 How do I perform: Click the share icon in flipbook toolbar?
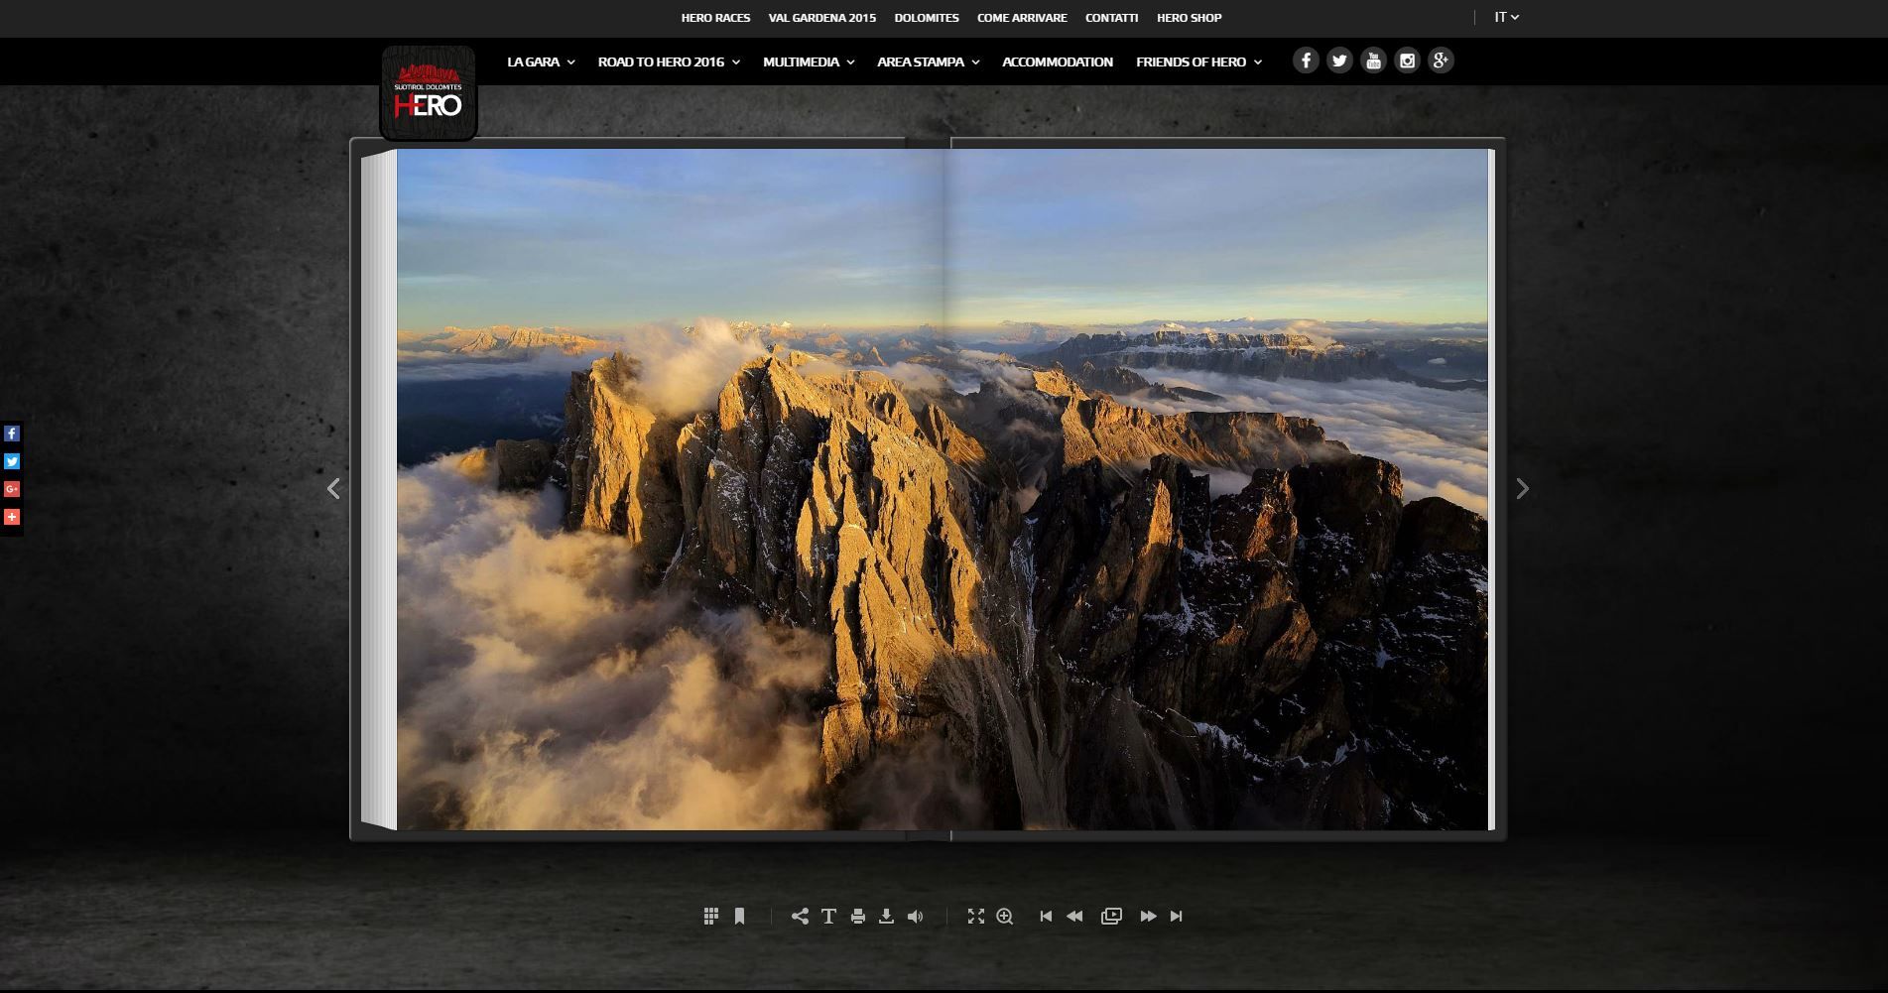pos(800,916)
